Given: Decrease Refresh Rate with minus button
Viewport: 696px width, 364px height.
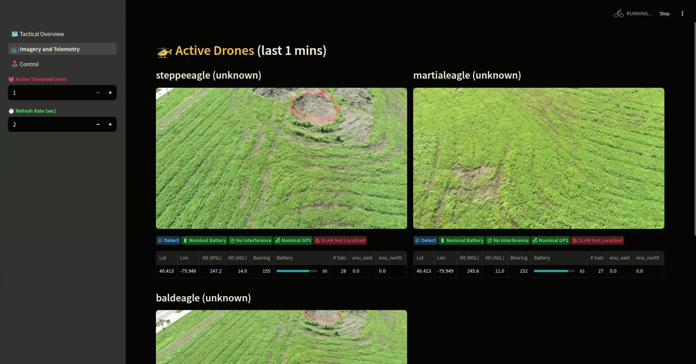Looking at the screenshot, I should tap(98, 124).
